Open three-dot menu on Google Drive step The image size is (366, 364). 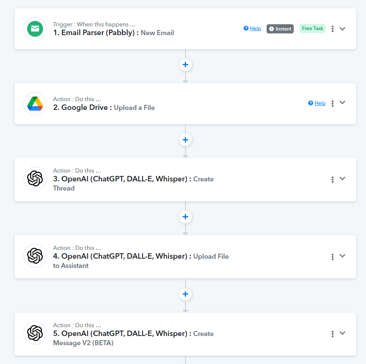[x=333, y=104]
